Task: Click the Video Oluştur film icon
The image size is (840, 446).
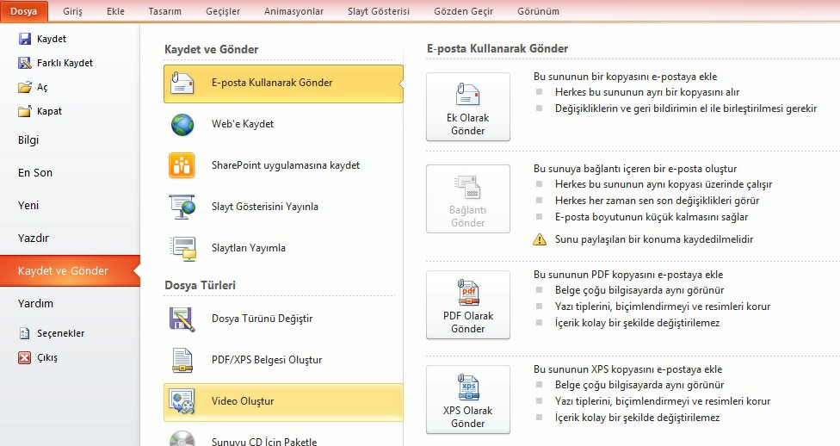Action: coord(182,401)
